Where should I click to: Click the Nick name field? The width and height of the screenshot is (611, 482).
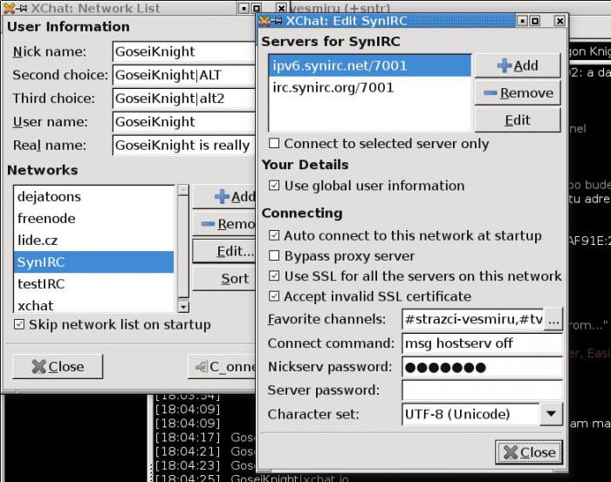[x=184, y=51]
